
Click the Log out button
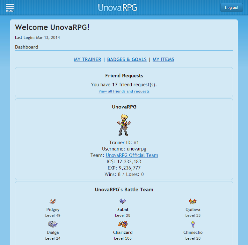pyautogui.click(x=231, y=8)
